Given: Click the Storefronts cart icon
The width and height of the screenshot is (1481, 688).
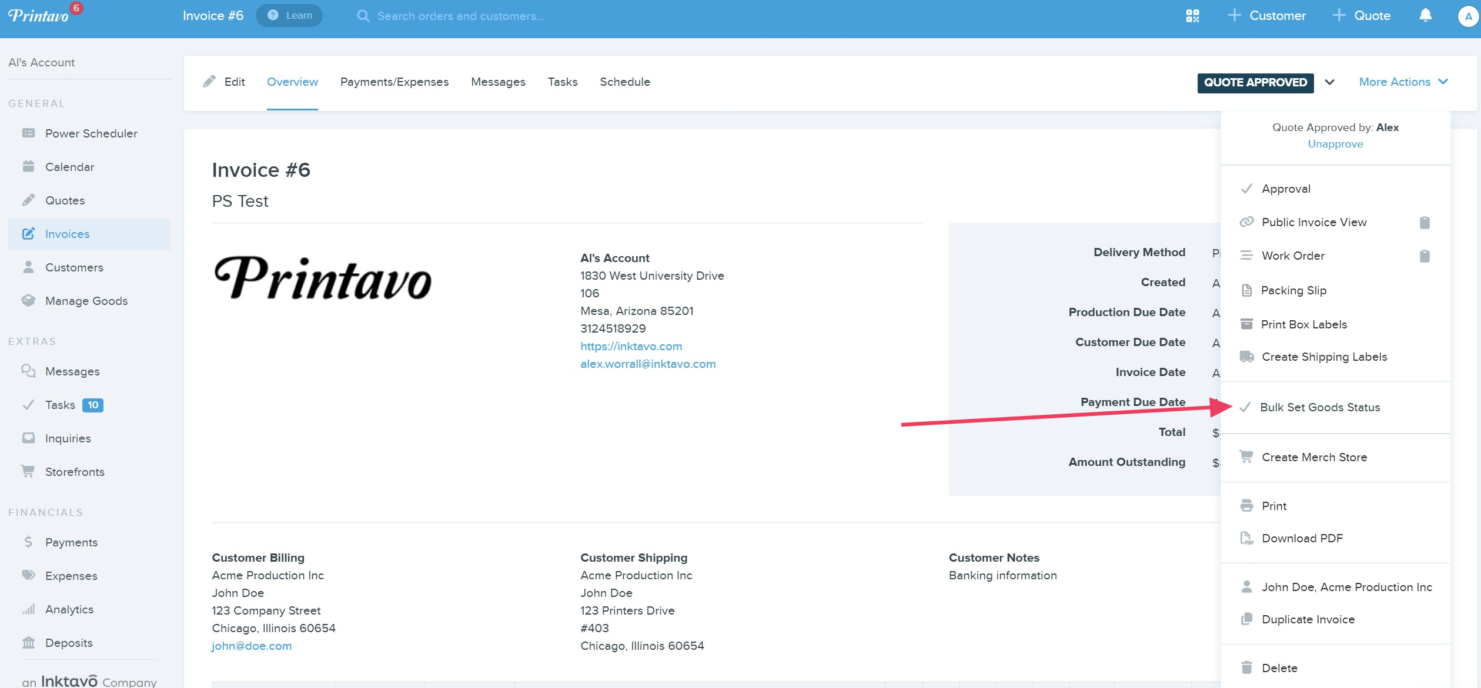Looking at the screenshot, I should 28,471.
